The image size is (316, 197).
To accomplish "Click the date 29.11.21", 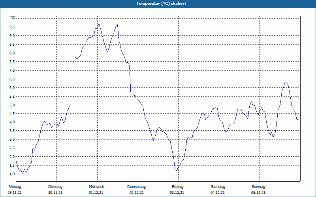I will [x=15, y=193].
